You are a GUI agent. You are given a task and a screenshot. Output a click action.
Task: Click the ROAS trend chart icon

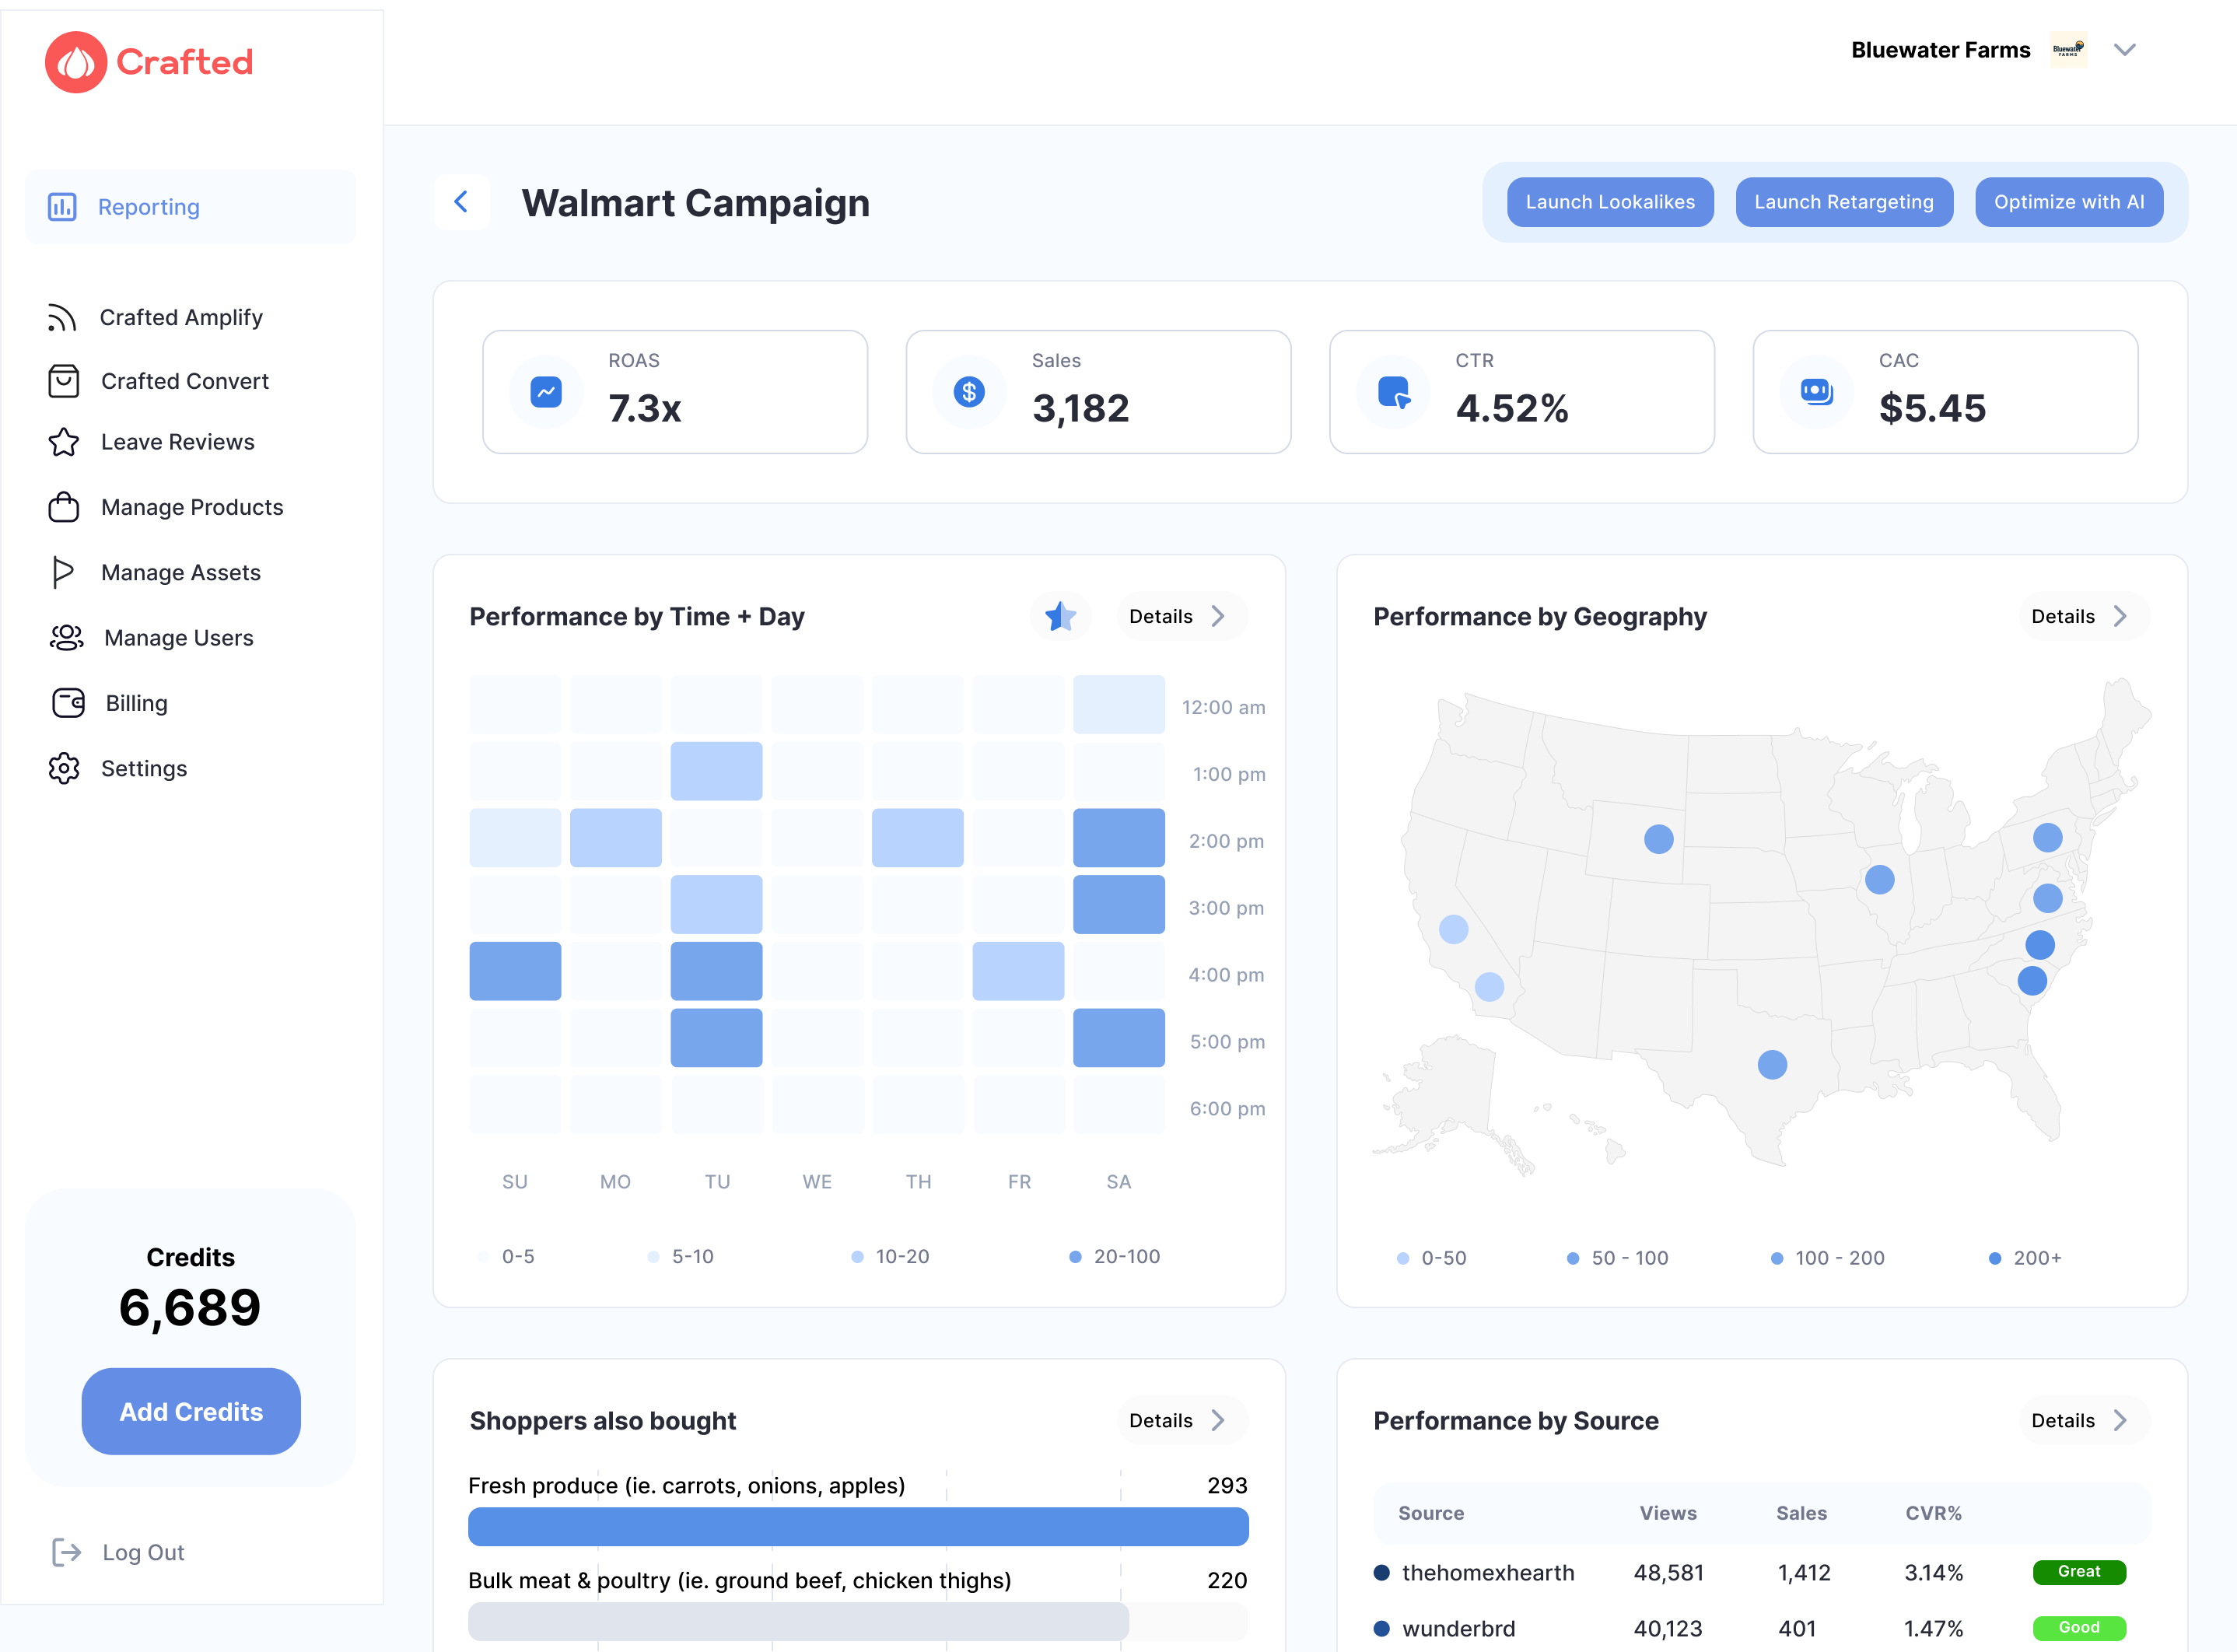pos(546,392)
